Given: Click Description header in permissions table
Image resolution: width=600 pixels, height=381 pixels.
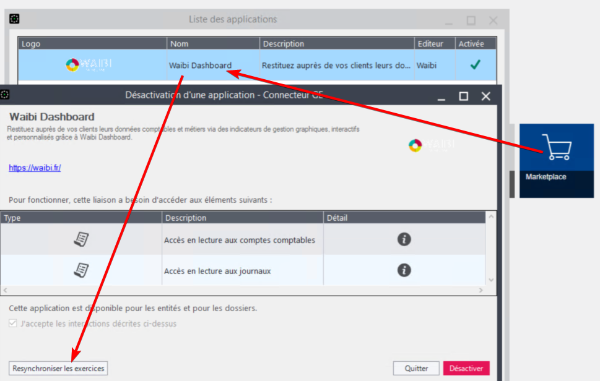Looking at the screenshot, I should [243, 218].
